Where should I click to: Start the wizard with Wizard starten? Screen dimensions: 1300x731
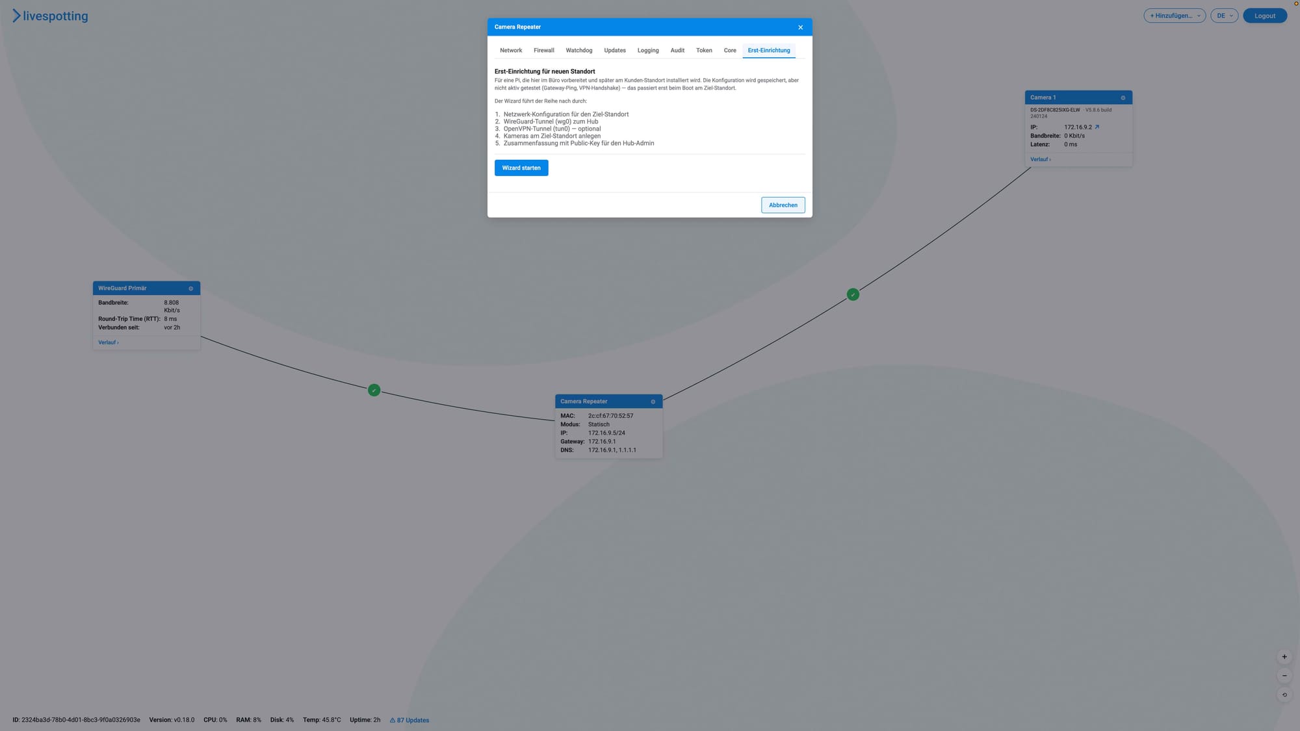521,168
